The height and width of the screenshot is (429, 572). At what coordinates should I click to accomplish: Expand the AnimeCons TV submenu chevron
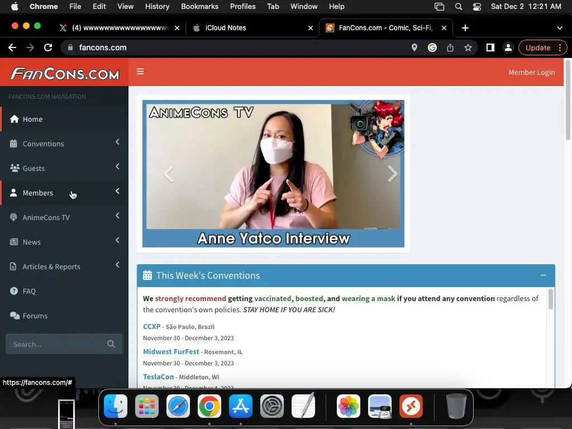[x=117, y=216]
